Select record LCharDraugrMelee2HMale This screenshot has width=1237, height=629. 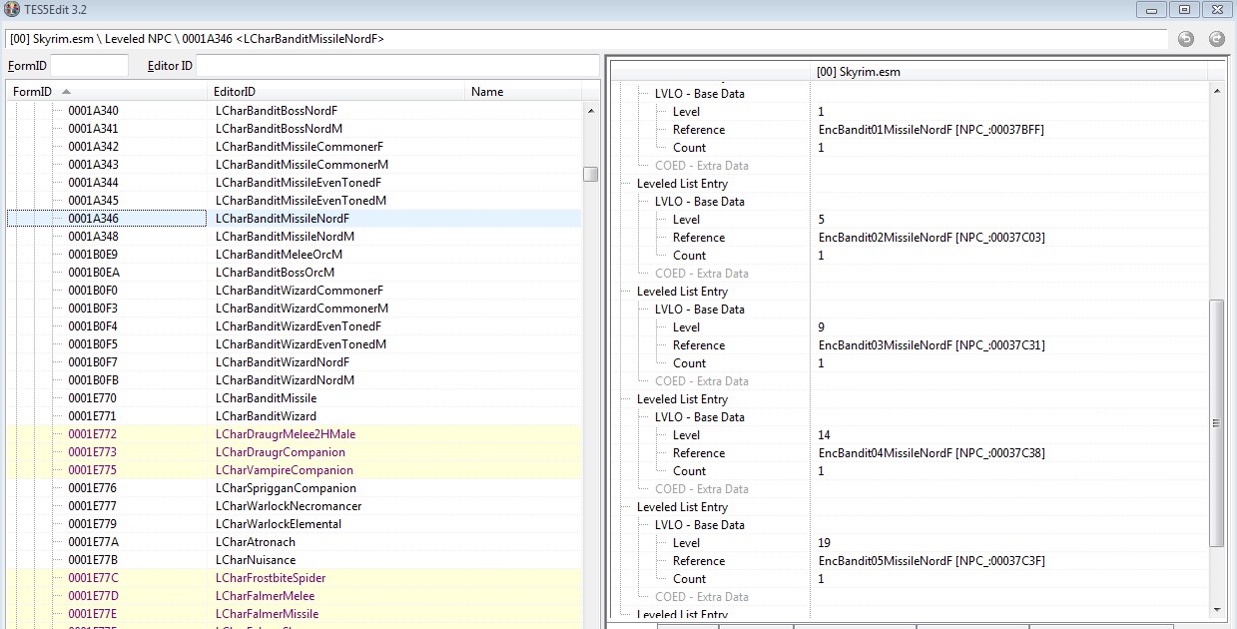(294, 434)
